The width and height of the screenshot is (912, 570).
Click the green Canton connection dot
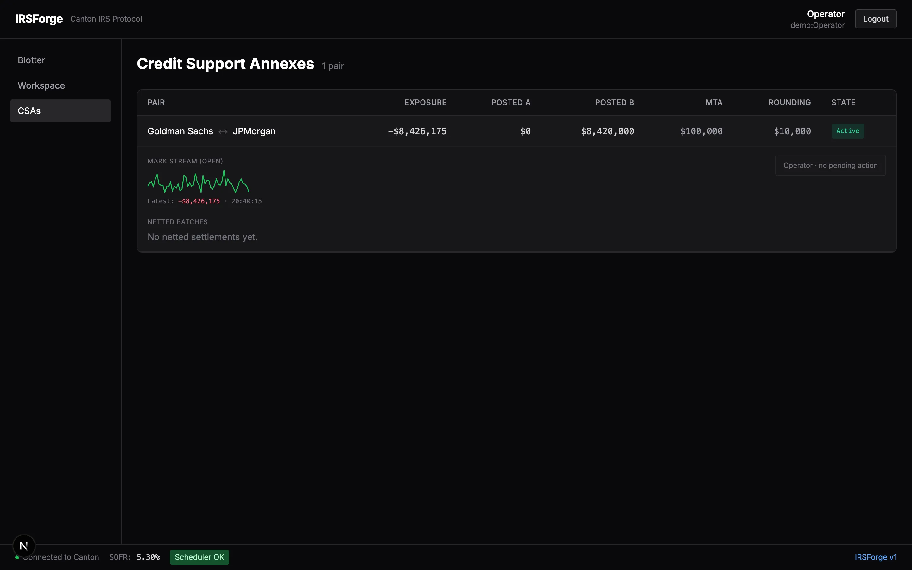[x=16, y=557]
